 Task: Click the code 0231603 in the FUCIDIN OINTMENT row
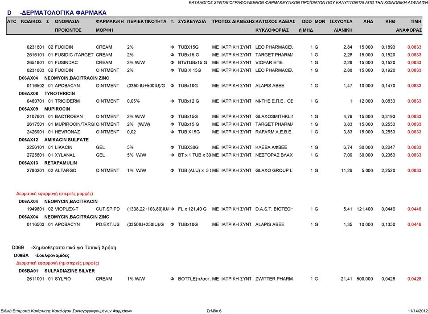click(x=35, y=70)
